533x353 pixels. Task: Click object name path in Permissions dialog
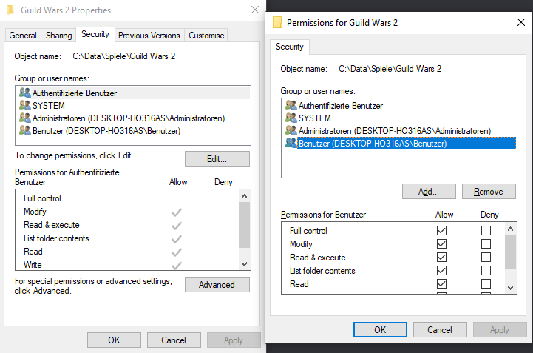pos(390,69)
